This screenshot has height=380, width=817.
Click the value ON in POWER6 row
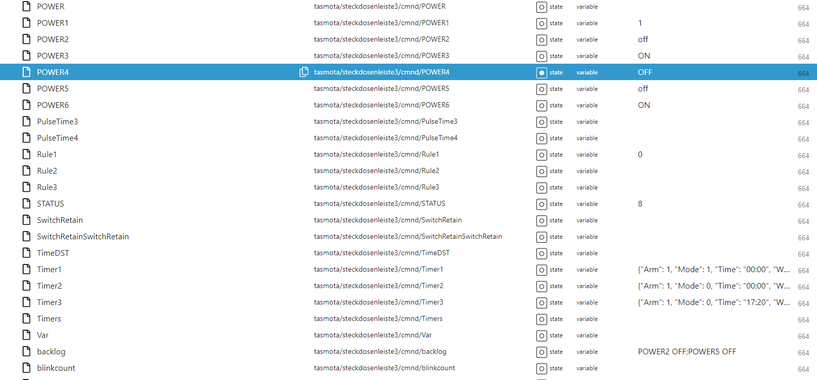pos(644,105)
